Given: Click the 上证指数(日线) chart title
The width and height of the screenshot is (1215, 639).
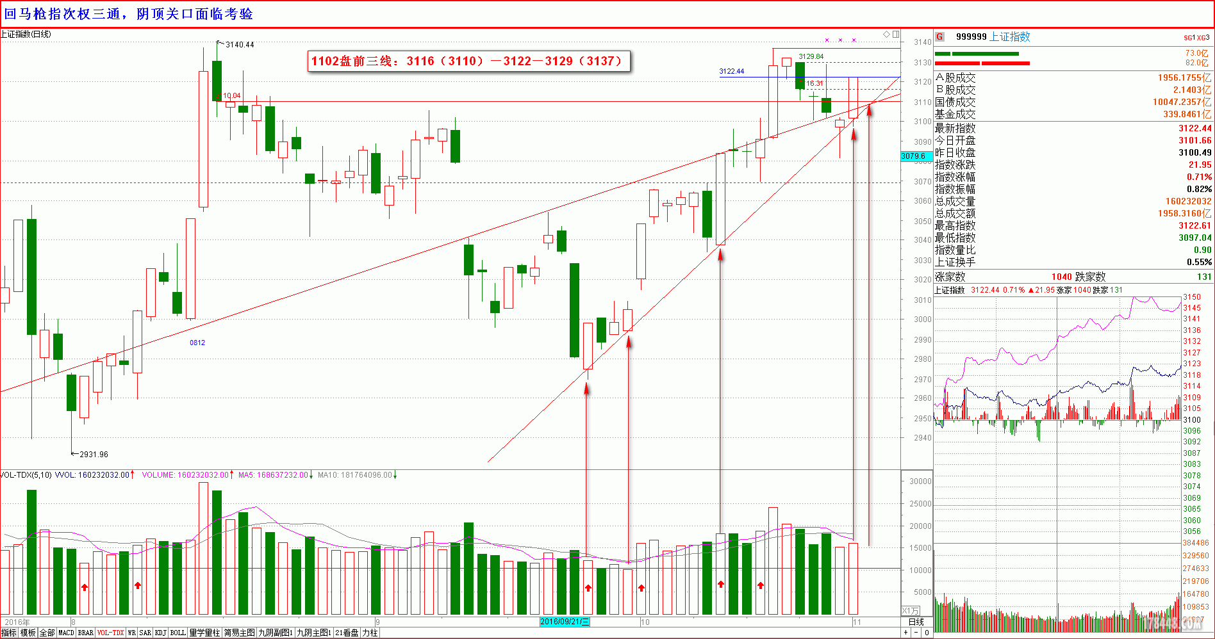Looking at the screenshot, I should (26, 34).
